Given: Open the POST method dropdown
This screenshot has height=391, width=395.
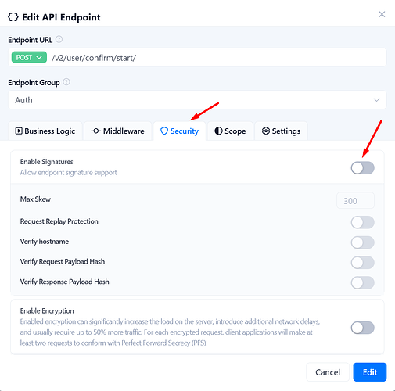Looking at the screenshot, I should click(x=29, y=57).
